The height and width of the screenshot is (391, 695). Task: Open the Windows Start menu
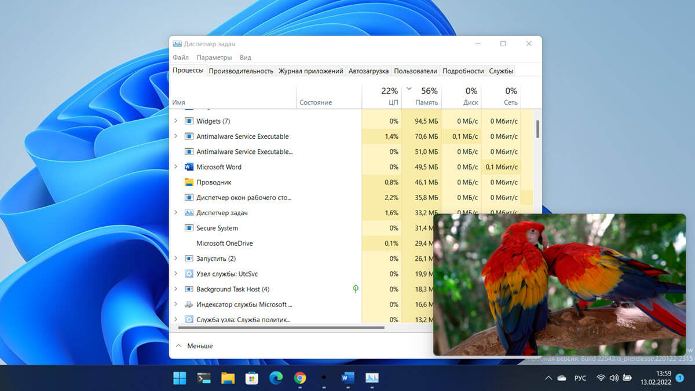coord(180,378)
